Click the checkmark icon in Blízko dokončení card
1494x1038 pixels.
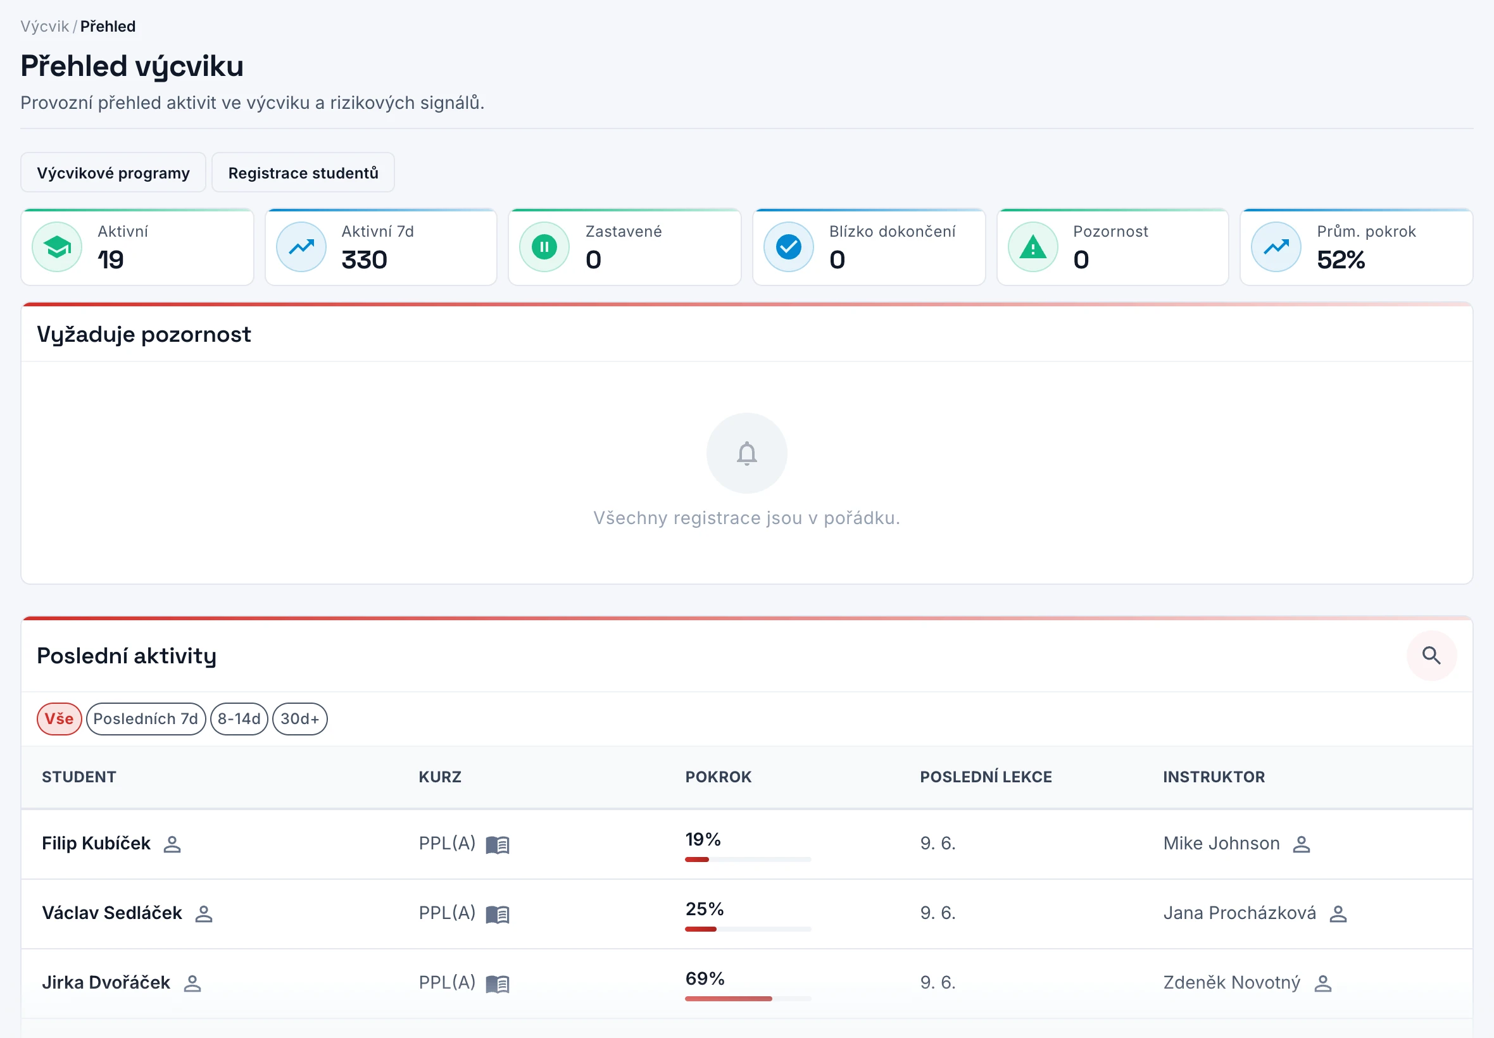(x=788, y=247)
